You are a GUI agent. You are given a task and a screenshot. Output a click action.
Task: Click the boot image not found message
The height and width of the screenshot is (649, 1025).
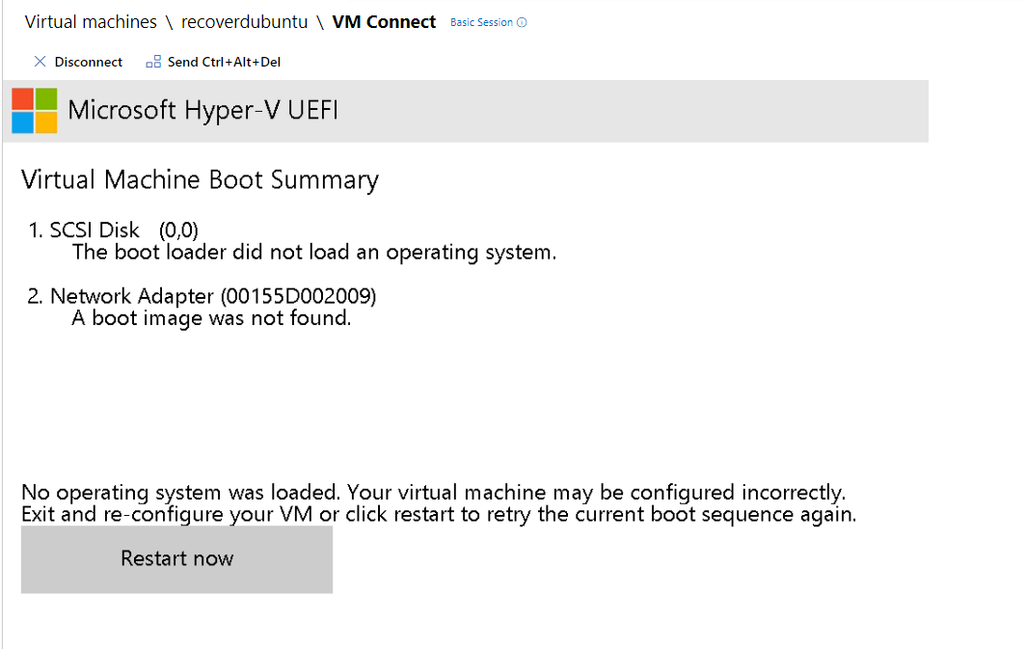tap(213, 317)
